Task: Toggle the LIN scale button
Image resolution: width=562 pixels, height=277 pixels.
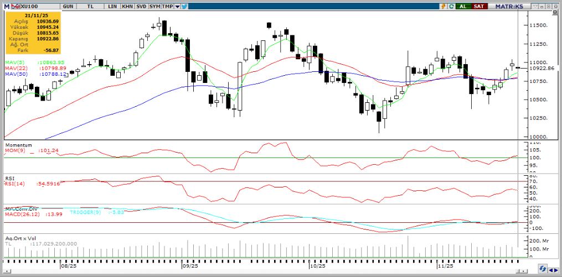Action: click(x=112, y=6)
